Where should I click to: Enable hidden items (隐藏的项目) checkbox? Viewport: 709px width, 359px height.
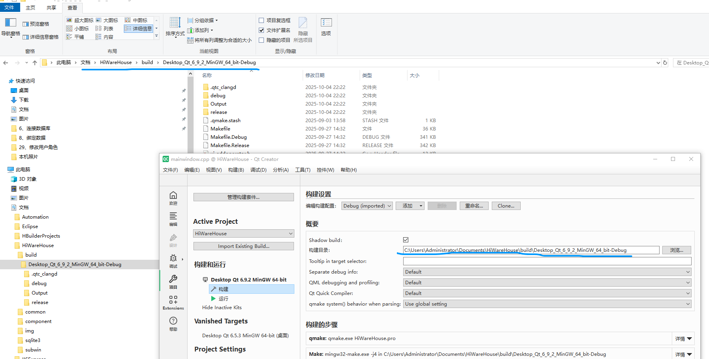[x=262, y=40]
